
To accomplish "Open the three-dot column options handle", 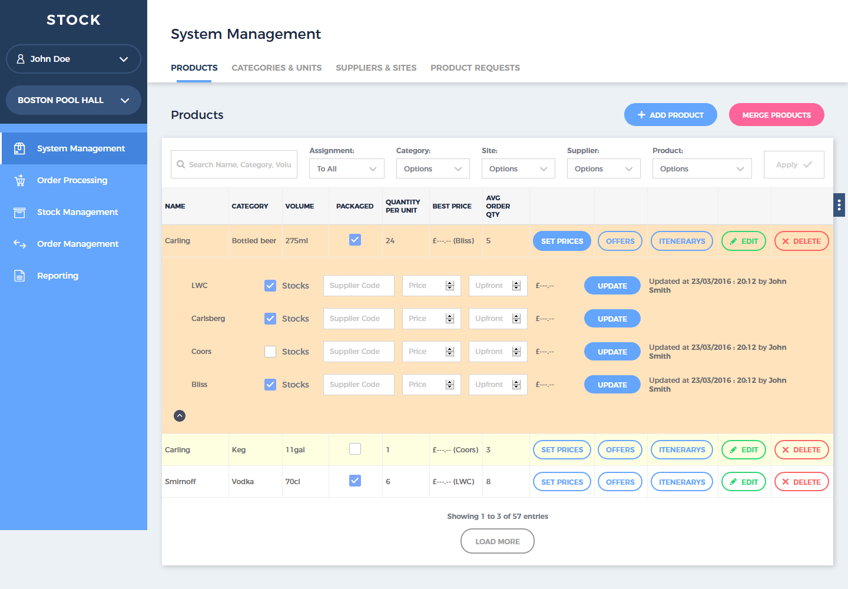I will (839, 205).
